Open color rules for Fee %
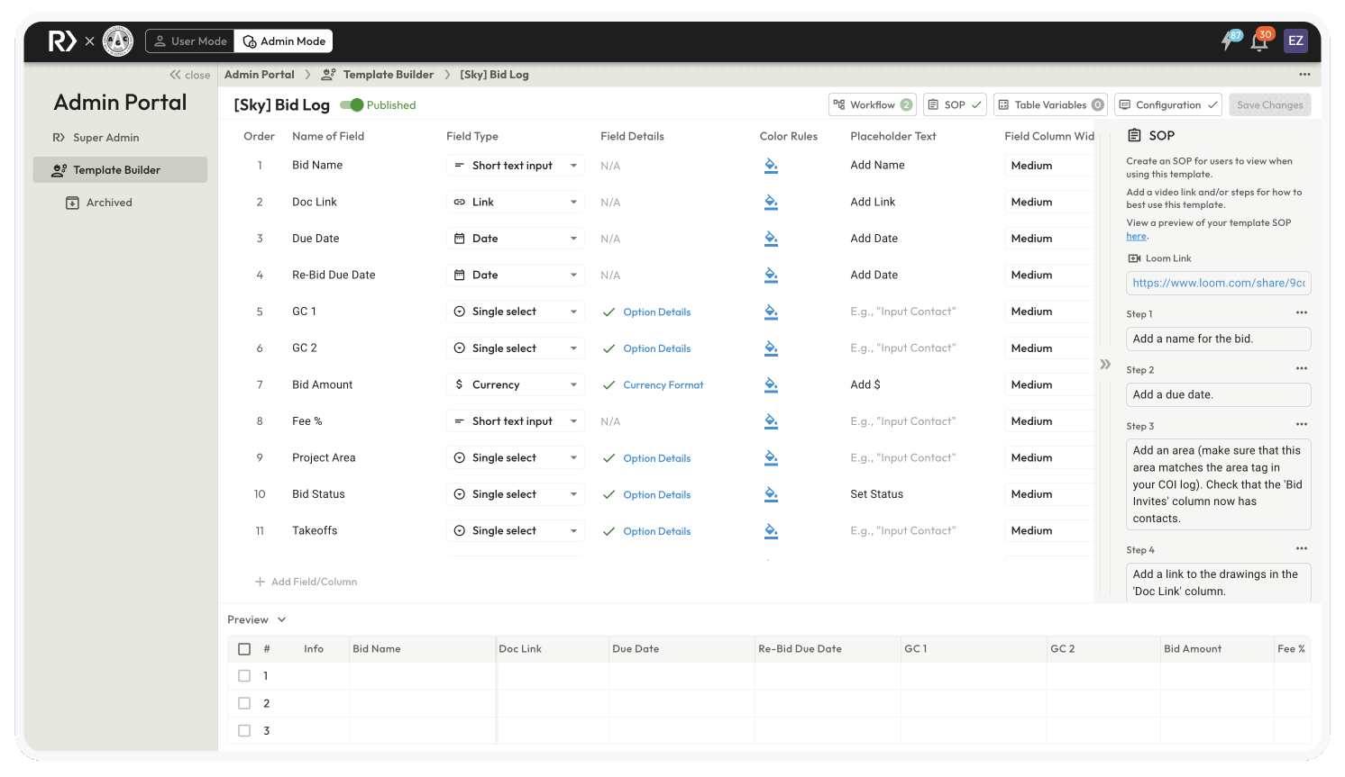 pyautogui.click(x=771, y=421)
